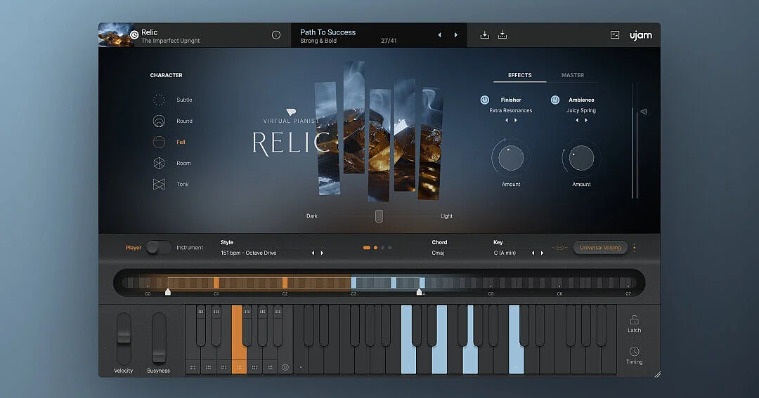Viewport: 759px width, 398px height.
Task: Select the Round character icon
Action: [159, 121]
